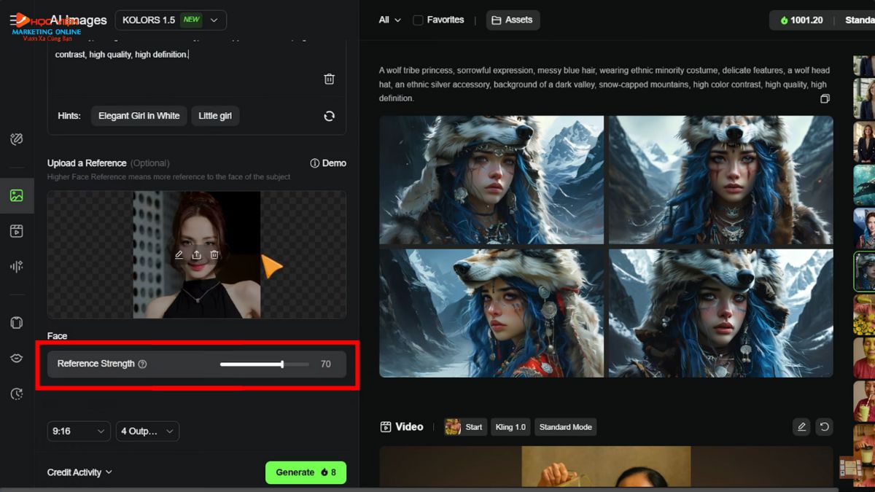Image resolution: width=875 pixels, height=492 pixels.
Task: Click the Reference Strength value 70
Action: pyautogui.click(x=325, y=364)
